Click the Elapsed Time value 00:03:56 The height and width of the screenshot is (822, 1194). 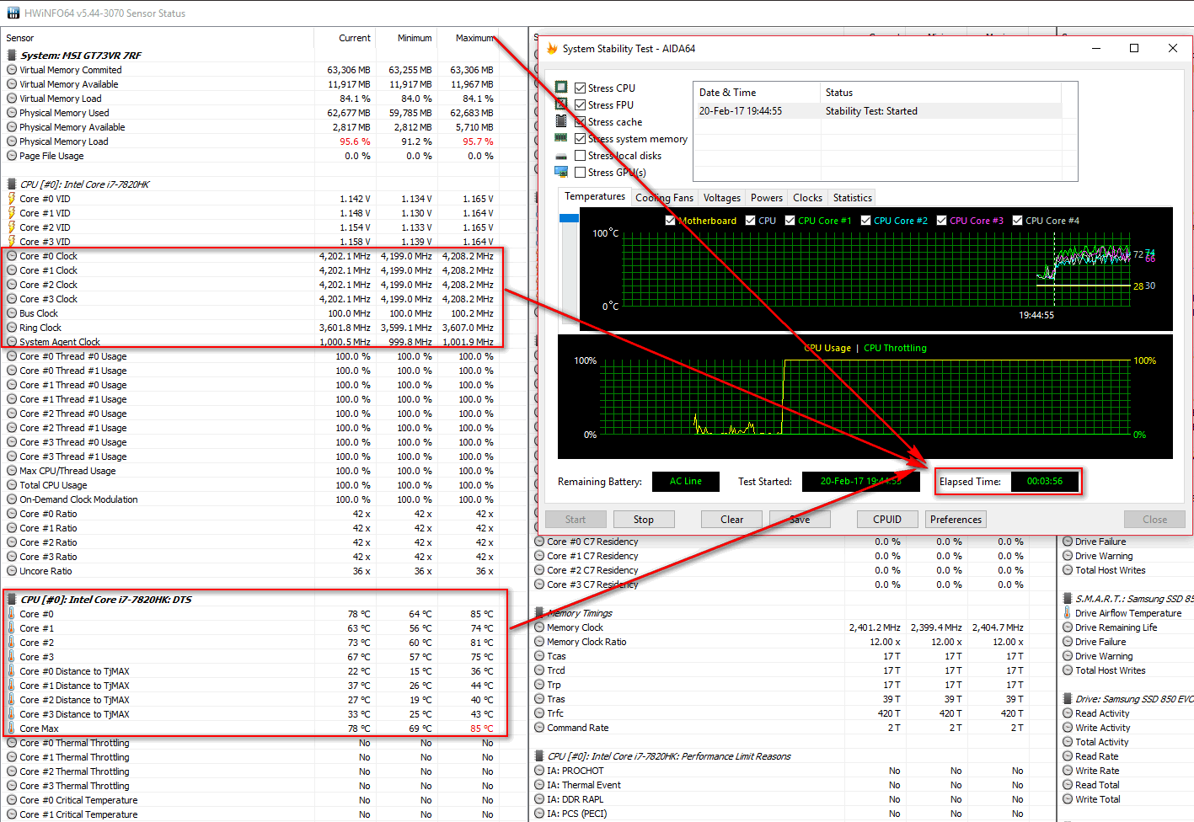(1045, 482)
